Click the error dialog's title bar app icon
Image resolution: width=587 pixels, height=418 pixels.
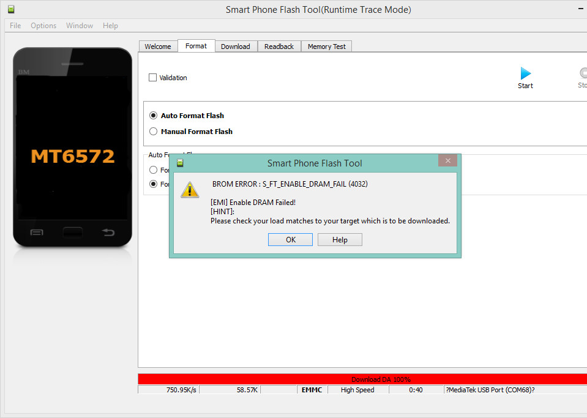[x=180, y=163]
